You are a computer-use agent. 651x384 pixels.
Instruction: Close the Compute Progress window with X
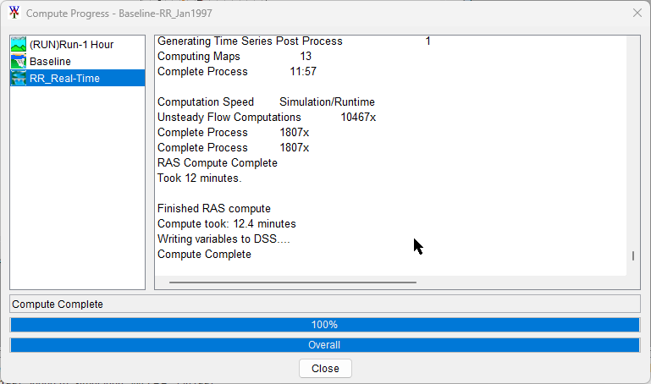[637, 13]
